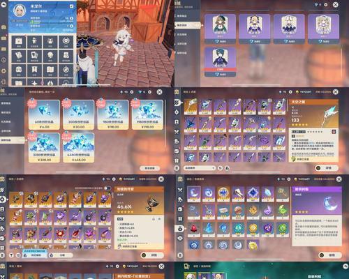Image resolution: width=349 pixels, height=279 pixels.
Task: Select the Genesis Crystal tab in shop sidebar
Action: 12,140
